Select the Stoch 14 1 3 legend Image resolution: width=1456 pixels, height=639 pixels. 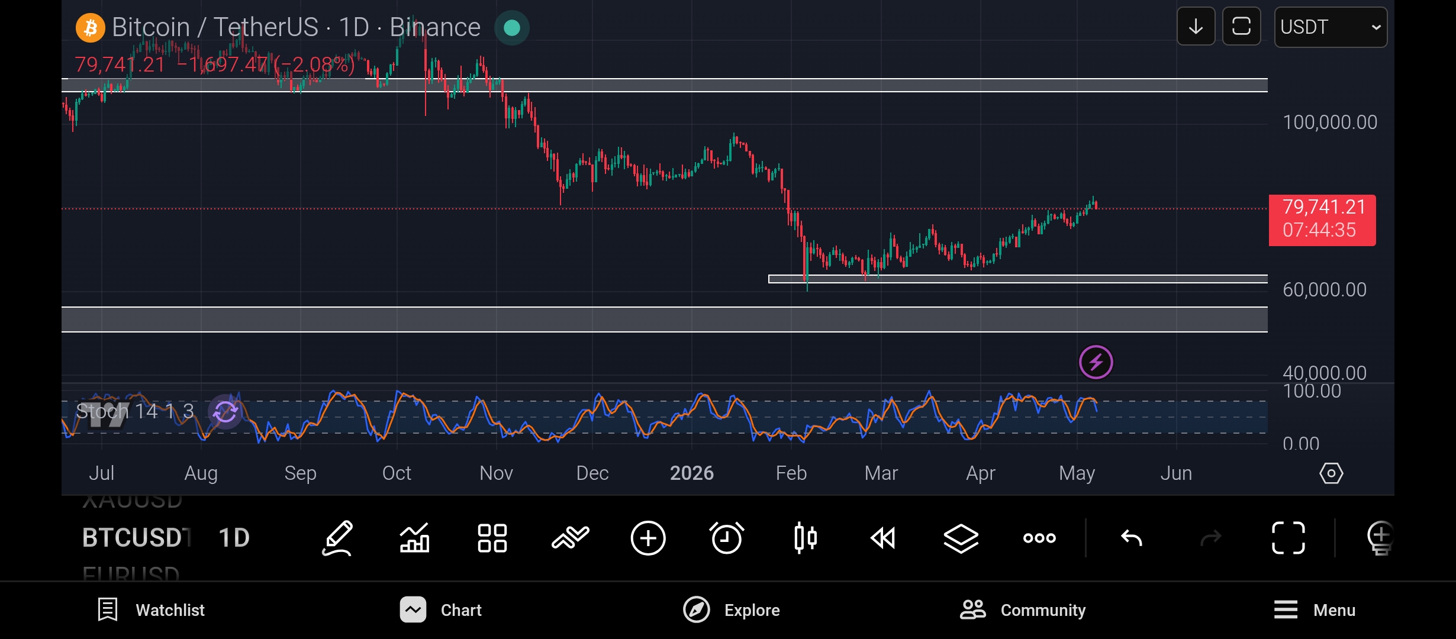pyautogui.click(x=135, y=411)
